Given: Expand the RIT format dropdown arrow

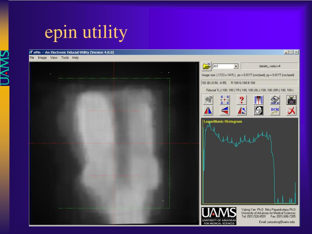Looking at the screenshot, I should (x=236, y=66).
